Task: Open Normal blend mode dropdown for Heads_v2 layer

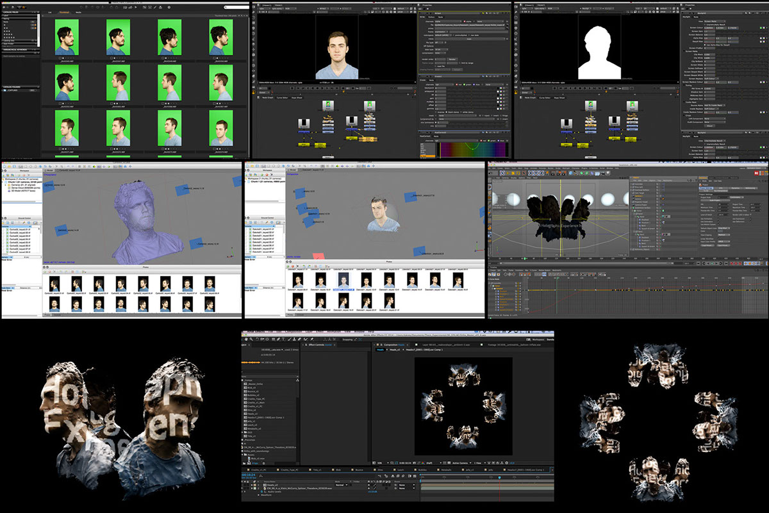Action: point(342,485)
